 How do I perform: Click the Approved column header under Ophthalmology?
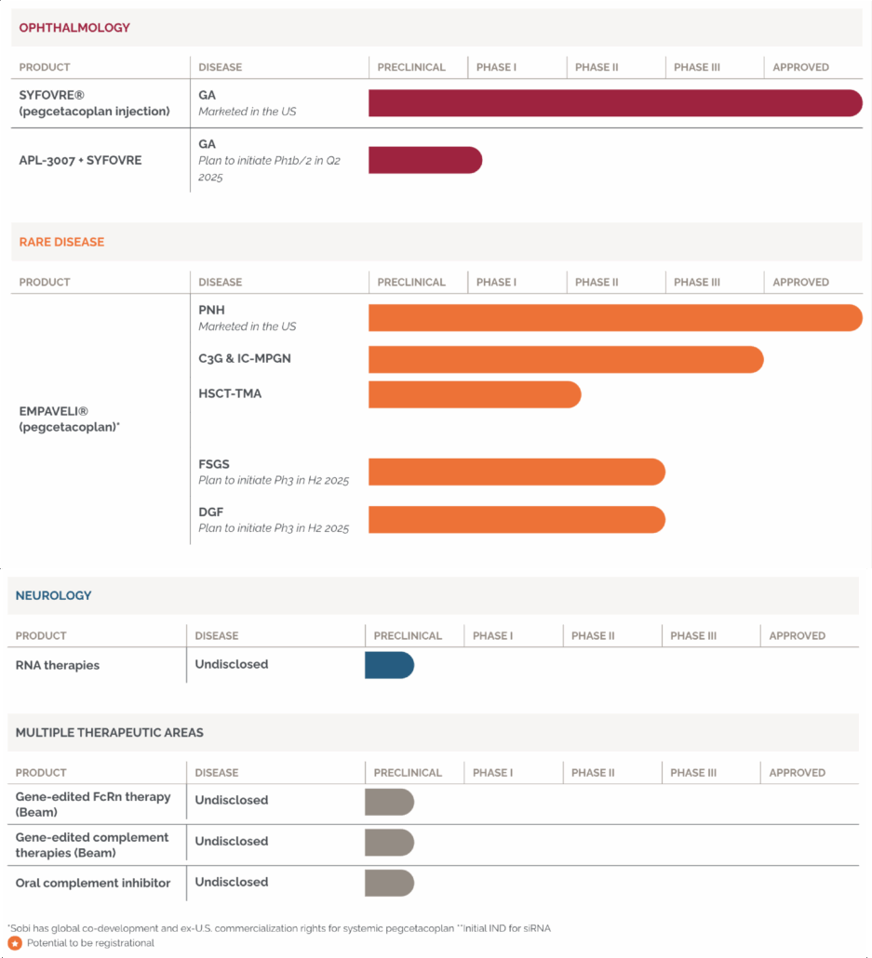pyautogui.click(x=800, y=67)
